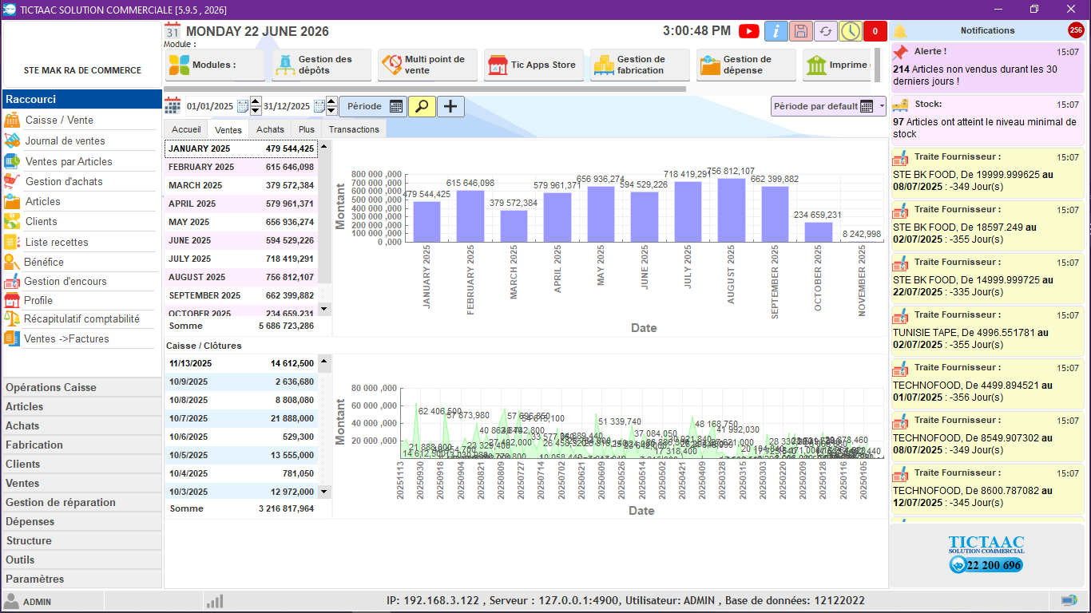This screenshot has width=1091, height=613.
Task: Open Gestion d'encours shortcut
Action: click(80, 281)
